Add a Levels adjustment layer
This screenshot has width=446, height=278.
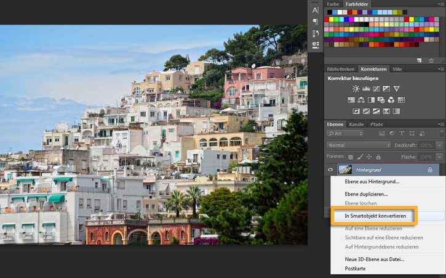click(x=366, y=89)
